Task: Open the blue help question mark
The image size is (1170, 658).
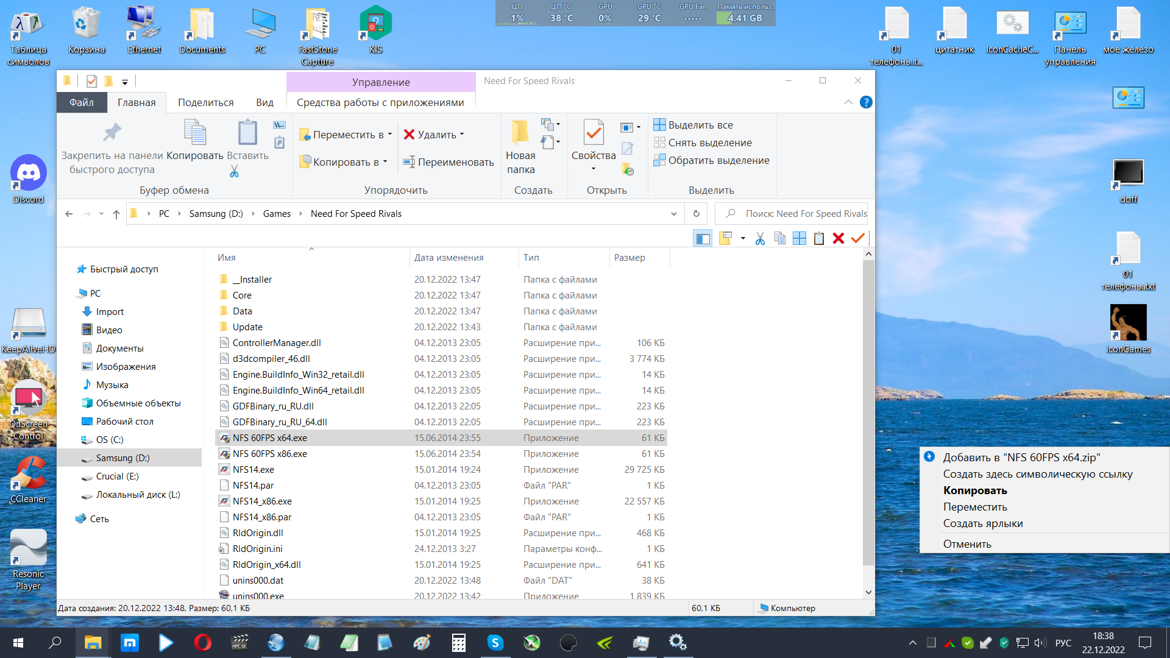Action: 865,102
